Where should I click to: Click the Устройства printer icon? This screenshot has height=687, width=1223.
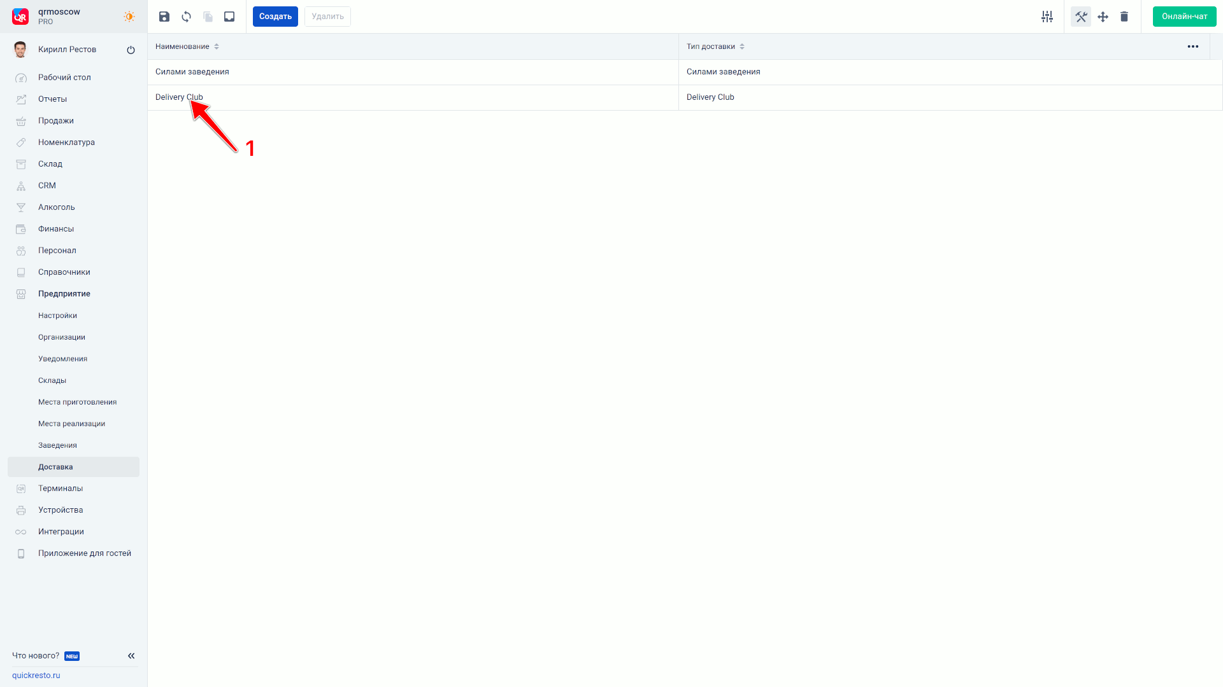tap(21, 510)
